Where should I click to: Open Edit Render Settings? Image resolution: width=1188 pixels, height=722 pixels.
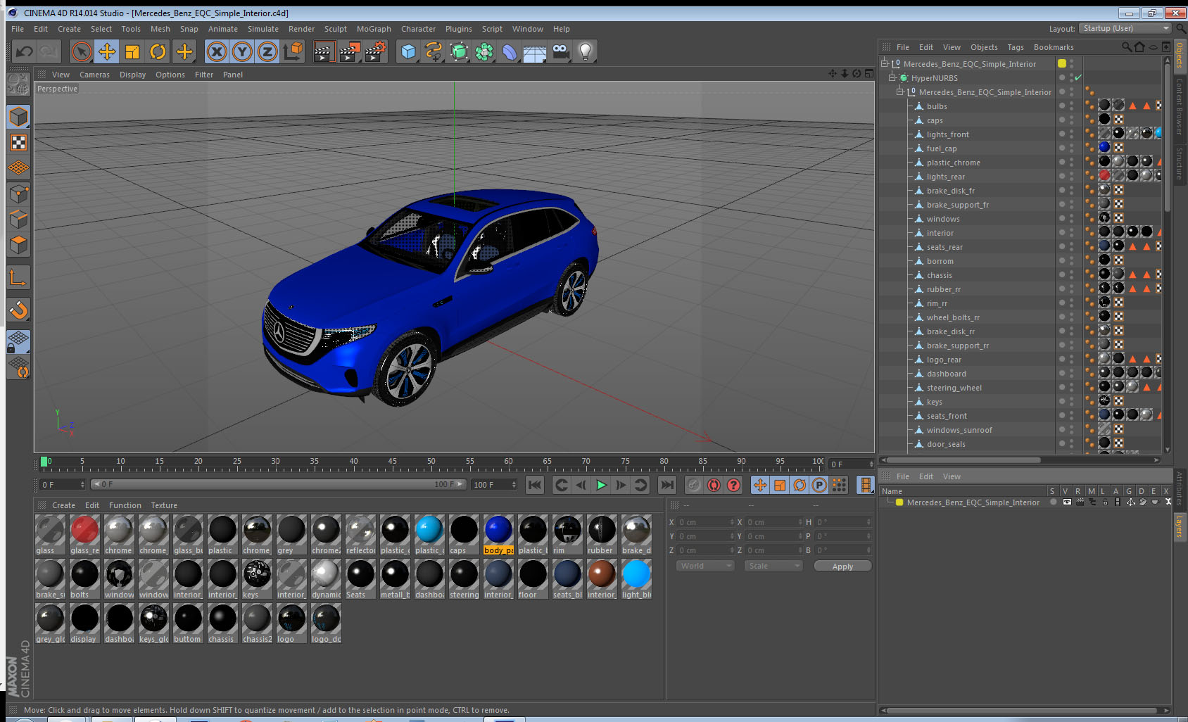[x=376, y=51]
